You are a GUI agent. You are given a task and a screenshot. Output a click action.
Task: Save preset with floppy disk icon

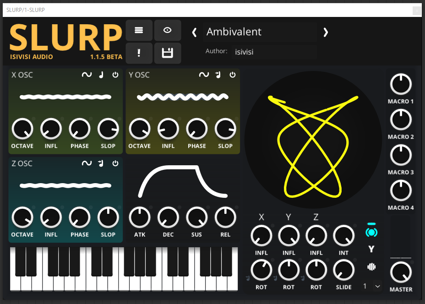click(x=168, y=53)
